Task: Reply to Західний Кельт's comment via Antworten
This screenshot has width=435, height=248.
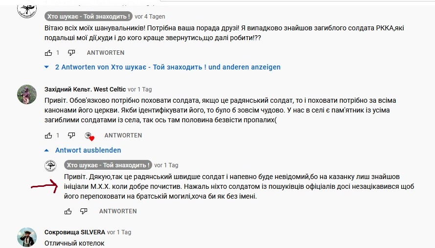Action: pos(123,135)
